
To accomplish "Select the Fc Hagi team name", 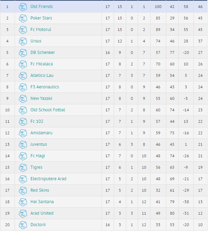I will 38,156.
